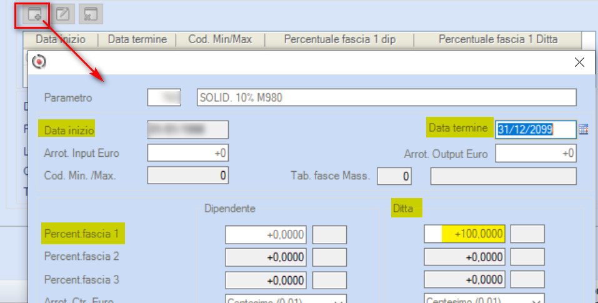Click the Arrot. Input Euro label
The height and width of the screenshot is (303, 598).
tap(82, 153)
